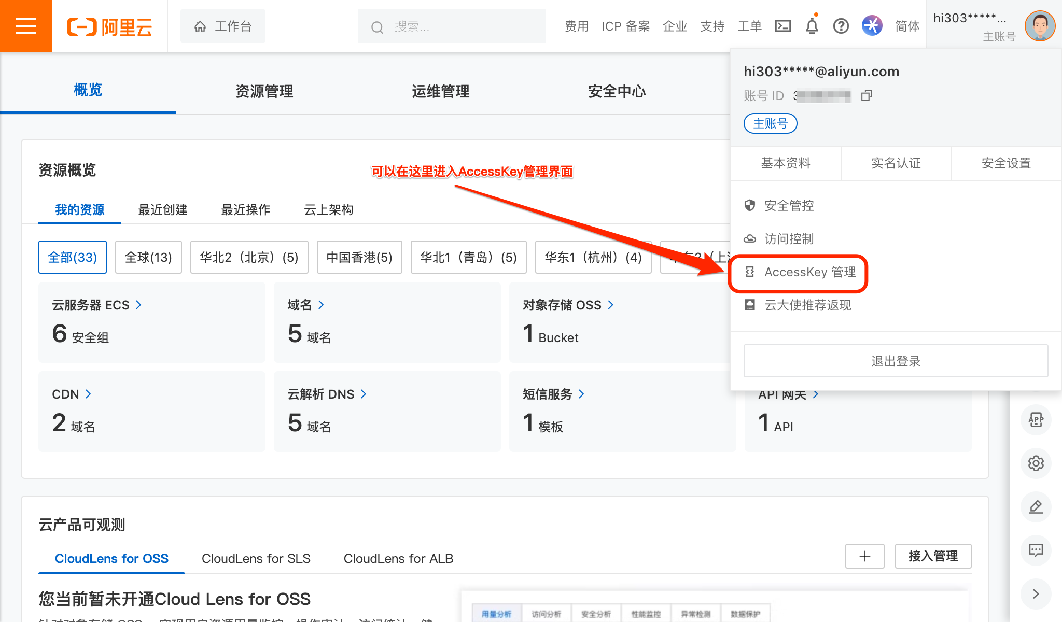Open settings gear in right sidebar
1062x622 pixels.
(x=1036, y=463)
